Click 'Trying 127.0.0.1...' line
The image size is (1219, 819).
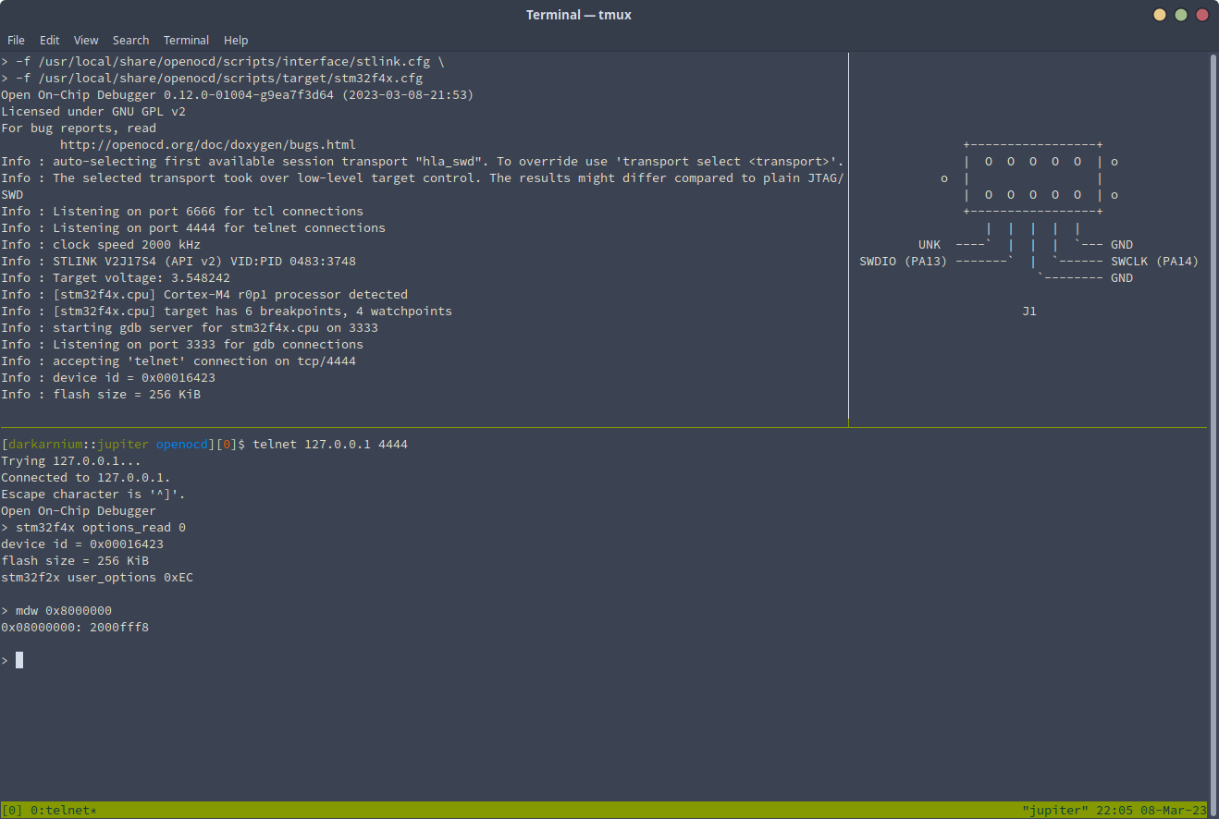tap(71, 461)
